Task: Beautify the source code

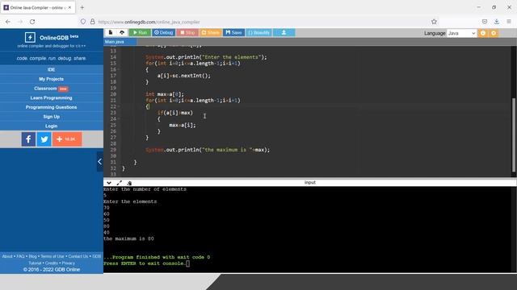Action: [258, 32]
